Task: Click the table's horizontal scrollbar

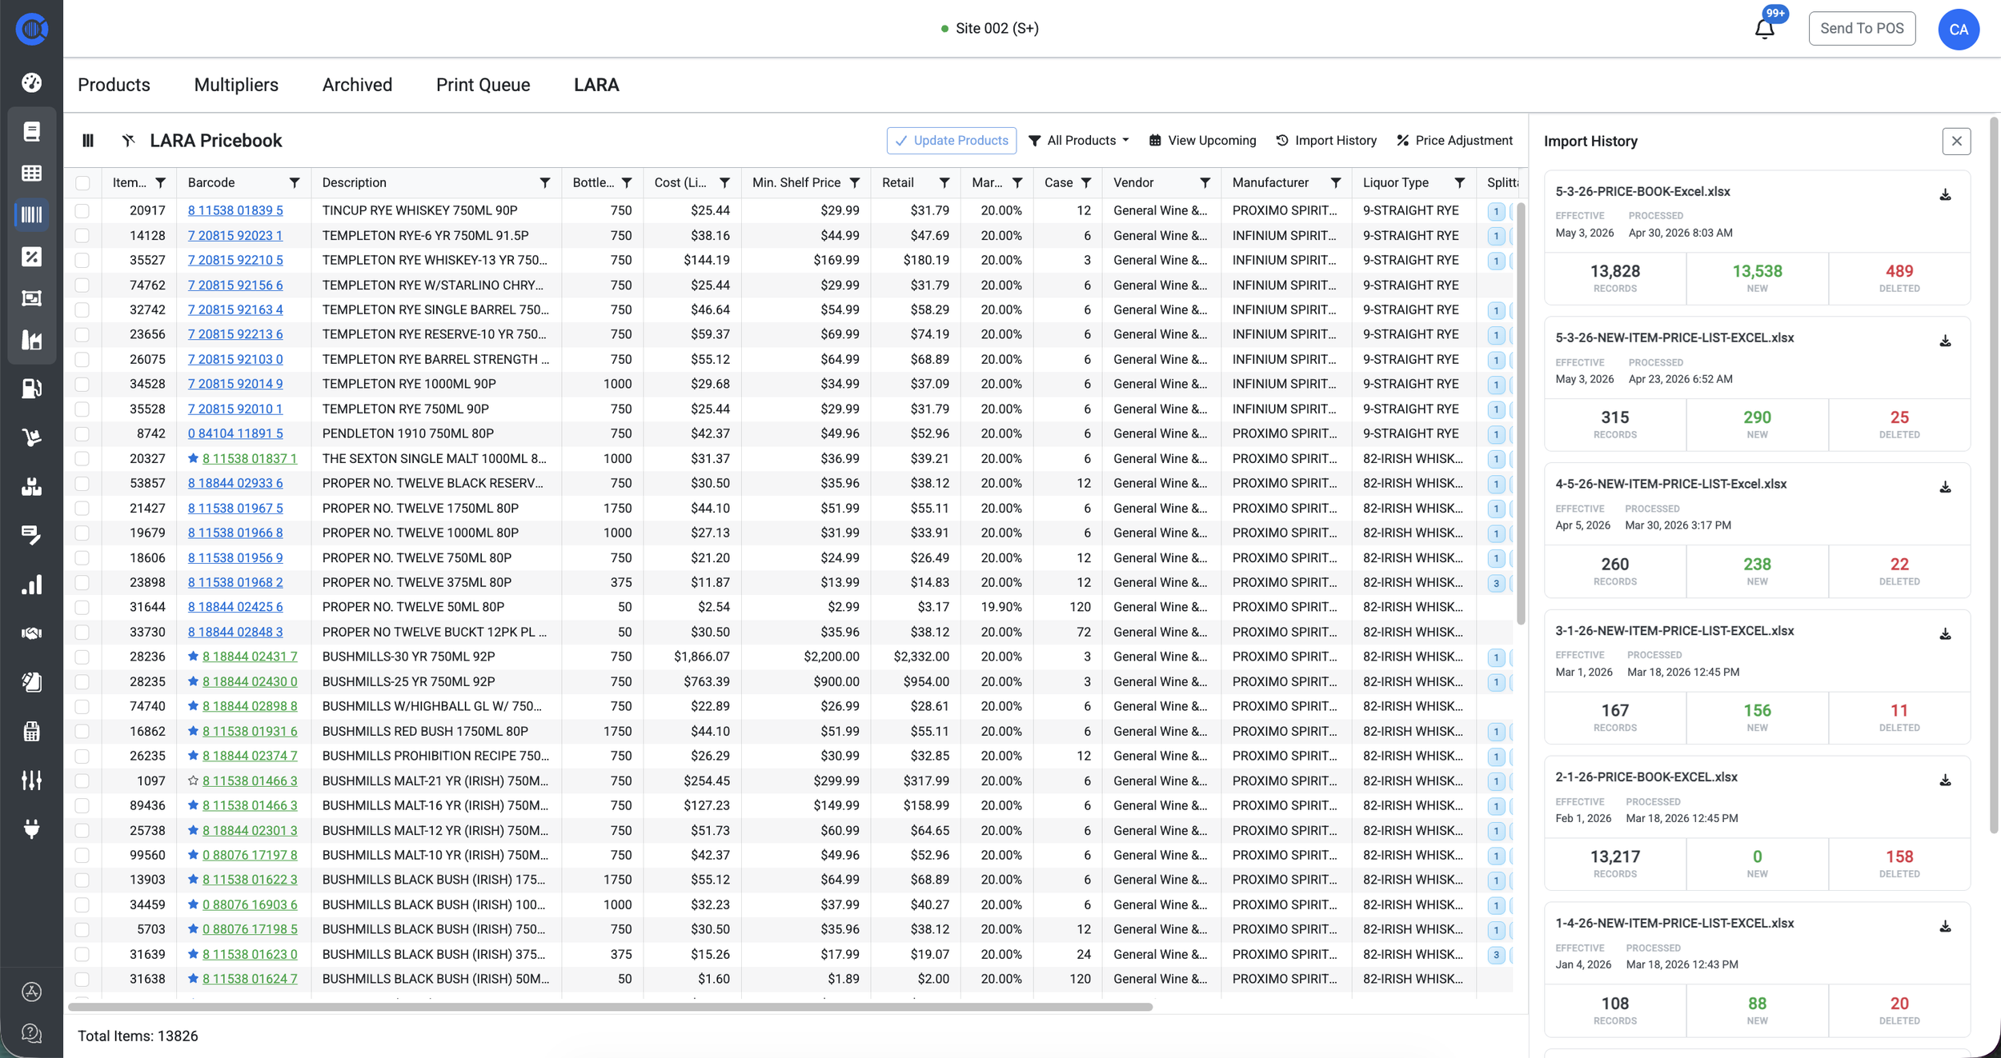Action: tap(610, 1007)
